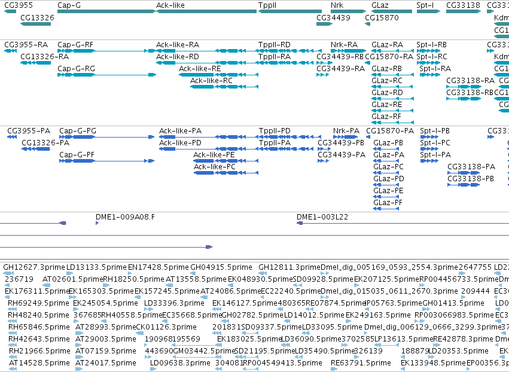Click protein CG33138-PA

click(x=464, y=173)
